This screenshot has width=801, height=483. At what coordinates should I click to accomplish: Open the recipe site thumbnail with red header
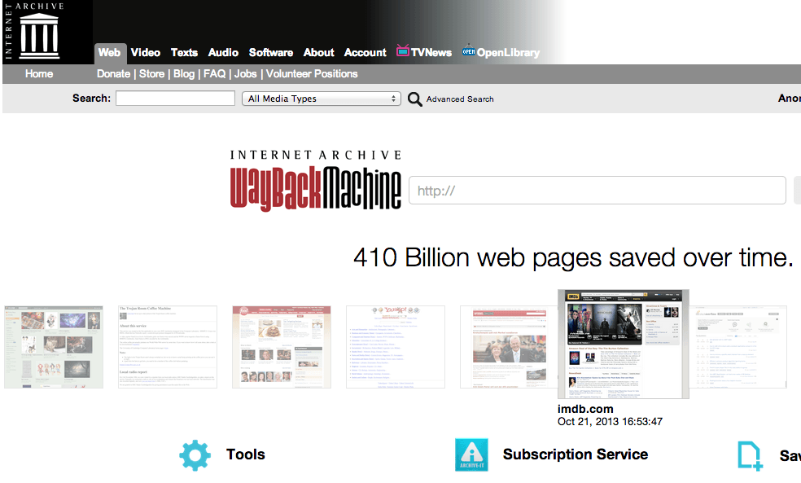point(282,347)
